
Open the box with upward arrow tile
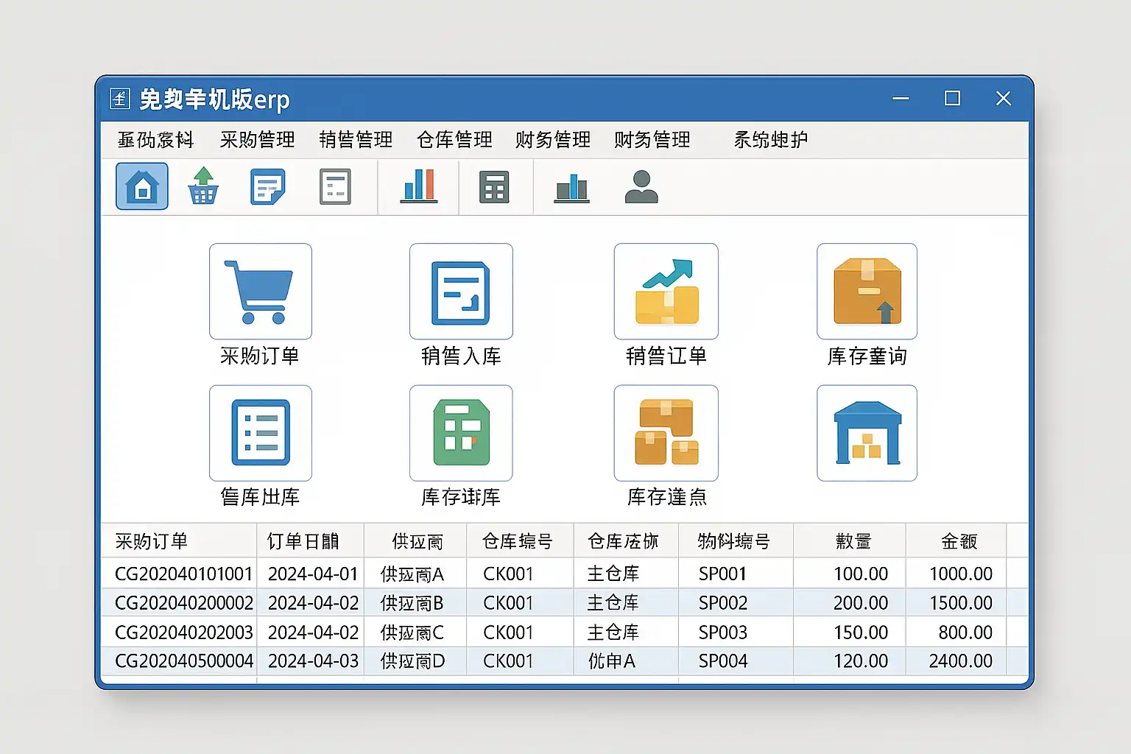click(867, 292)
